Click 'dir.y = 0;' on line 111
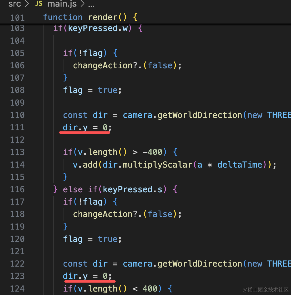Image resolution: width=291 pixels, height=295 pixels. tap(87, 127)
